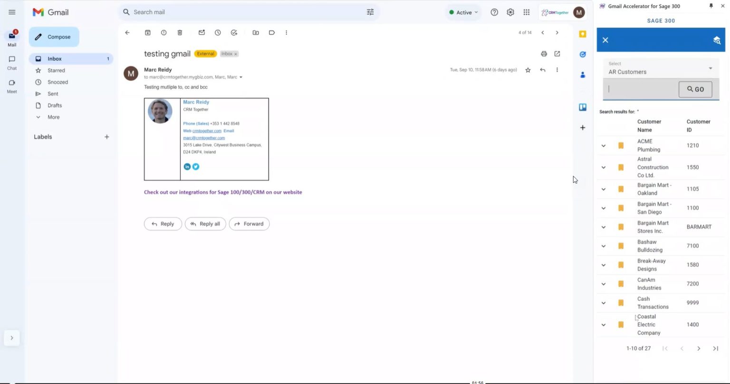Image resolution: width=730 pixels, height=384 pixels.
Task: Remove the Inbox label from the email
Action: pos(235,54)
